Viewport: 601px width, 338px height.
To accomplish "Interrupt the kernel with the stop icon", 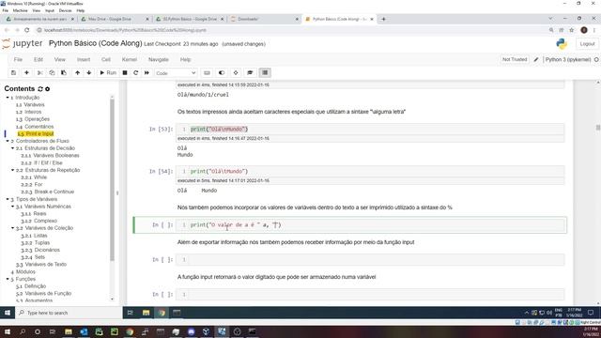I will 125,73.
